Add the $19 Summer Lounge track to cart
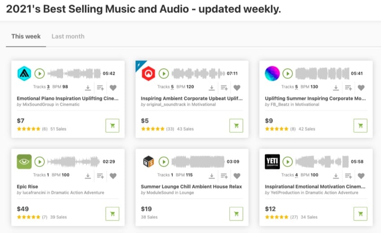This screenshot has width=381, height=233. [x=236, y=213]
